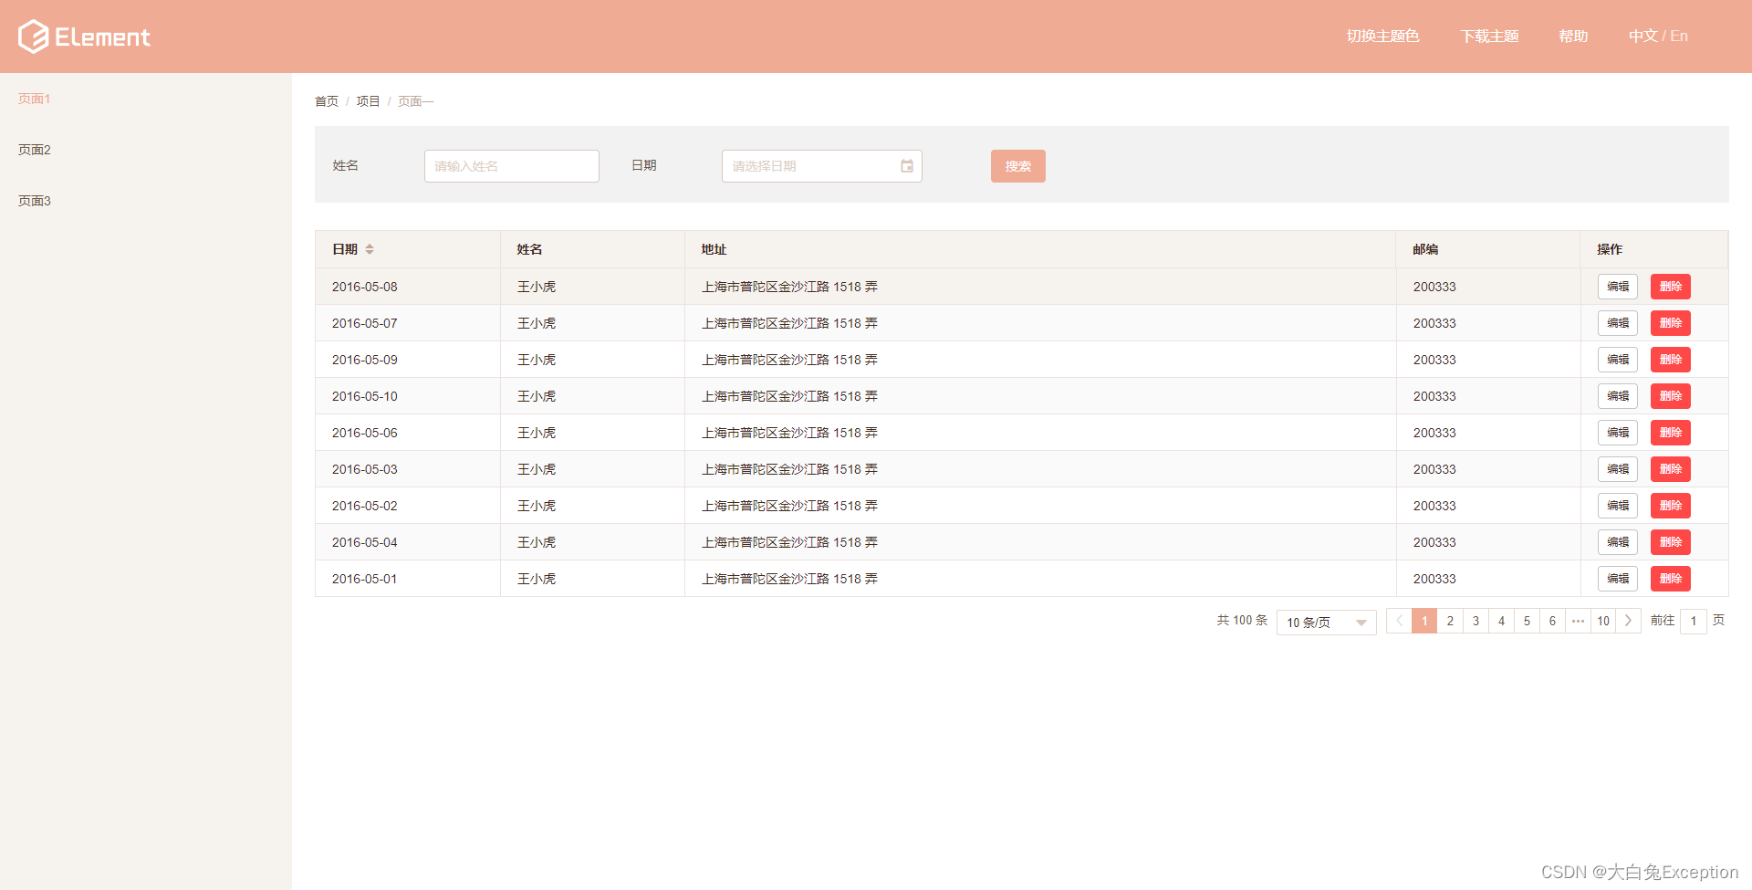Go to page 4 in pagination
Image resolution: width=1752 pixels, height=890 pixels.
(1501, 621)
